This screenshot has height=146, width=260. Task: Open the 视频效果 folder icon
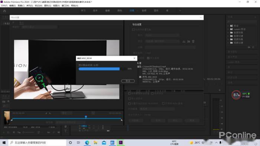[231, 39]
